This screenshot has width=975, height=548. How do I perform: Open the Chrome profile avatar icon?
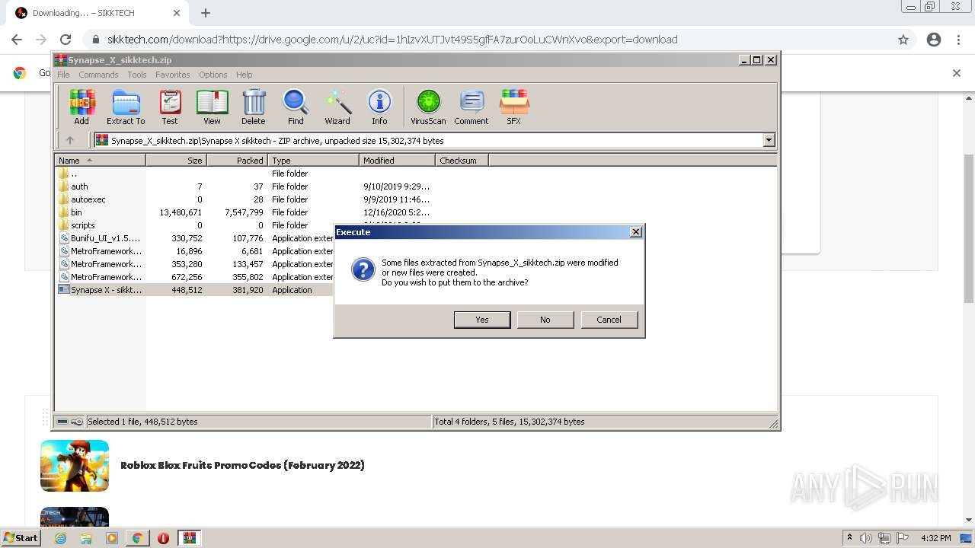tap(934, 40)
